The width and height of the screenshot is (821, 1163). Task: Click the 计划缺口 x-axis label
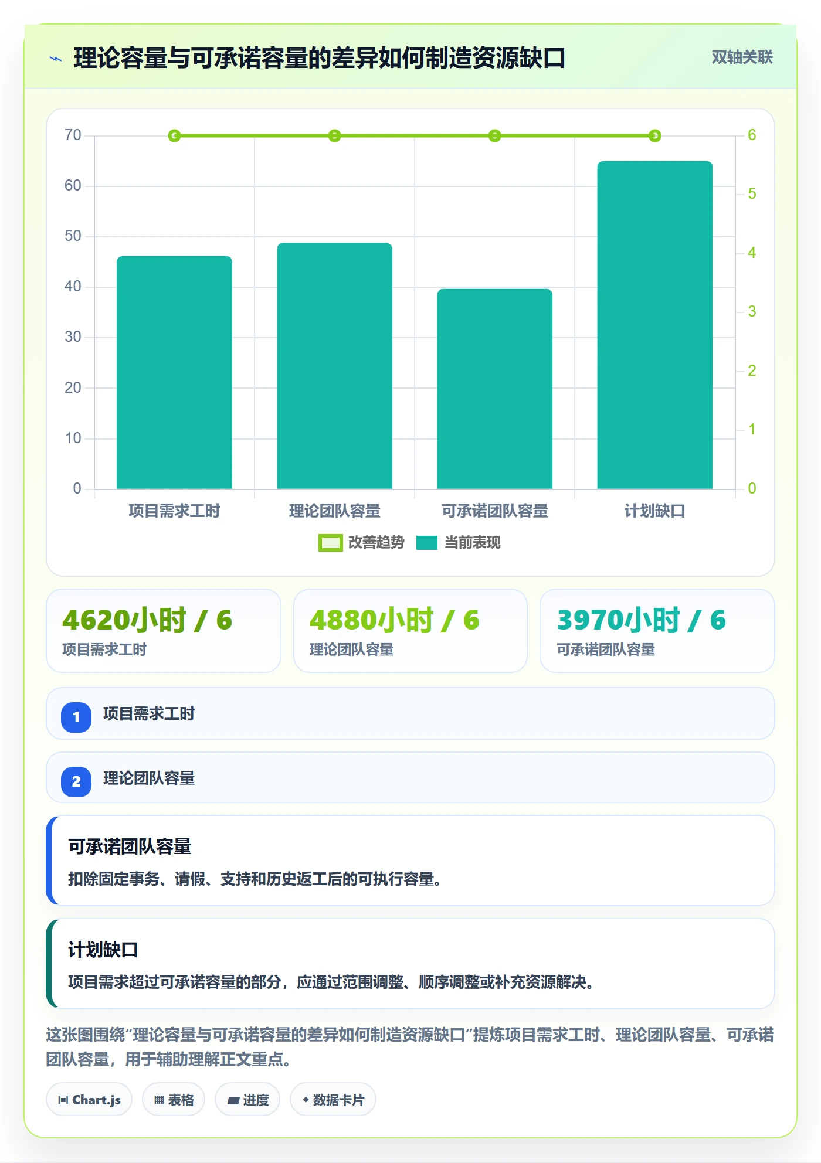point(654,511)
